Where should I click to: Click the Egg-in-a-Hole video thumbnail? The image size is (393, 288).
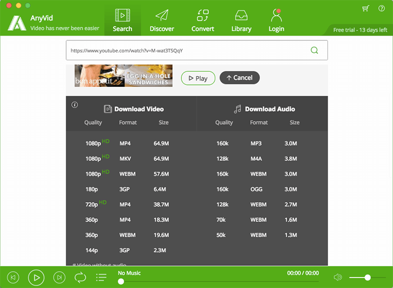123,75
